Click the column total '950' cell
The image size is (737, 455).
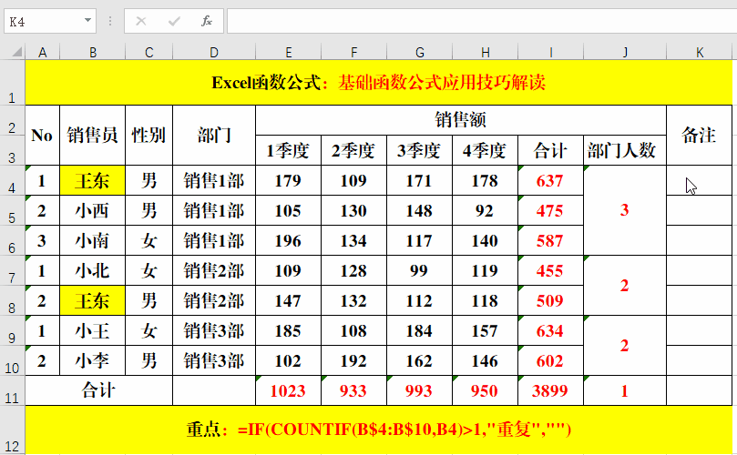[485, 390]
